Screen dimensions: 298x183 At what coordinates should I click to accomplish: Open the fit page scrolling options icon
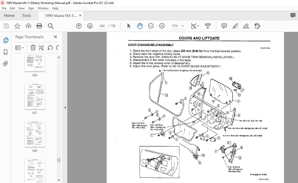pyautogui.click(x=195, y=26)
